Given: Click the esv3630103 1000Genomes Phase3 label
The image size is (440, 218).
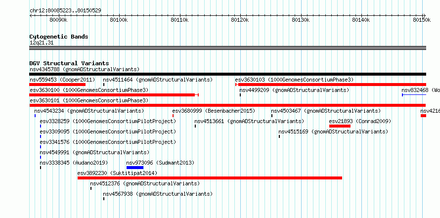Looking at the screenshot, I should 294,80.
